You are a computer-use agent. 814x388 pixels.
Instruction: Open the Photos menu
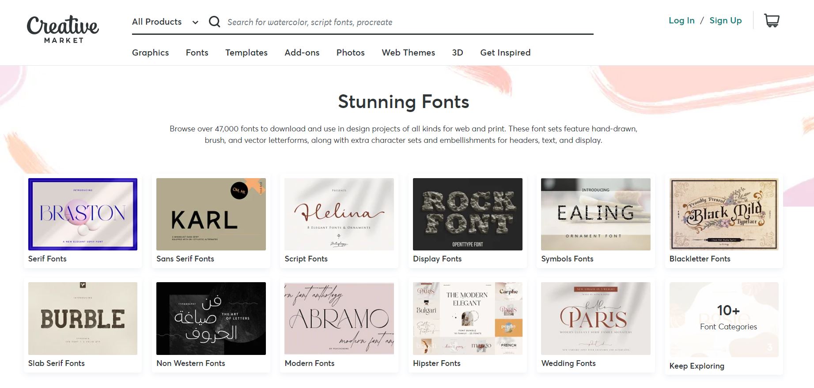[351, 52]
